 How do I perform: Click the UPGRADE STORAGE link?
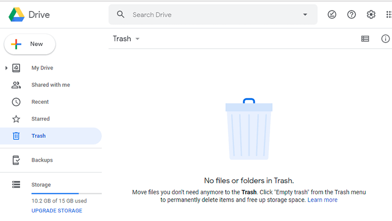57,211
